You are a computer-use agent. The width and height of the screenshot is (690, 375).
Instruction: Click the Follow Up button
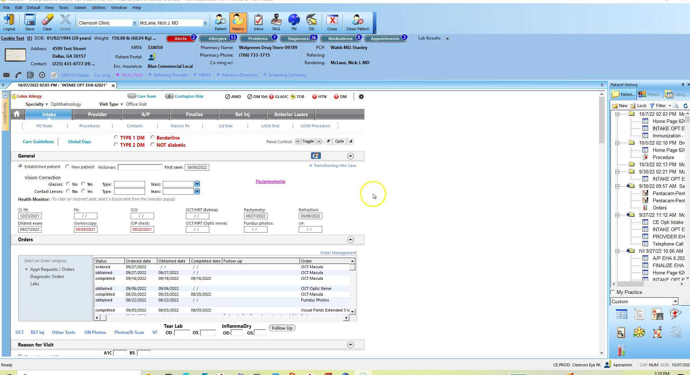(x=282, y=328)
